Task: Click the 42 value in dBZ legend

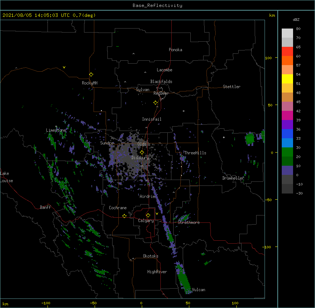Action: pos(298,111)
